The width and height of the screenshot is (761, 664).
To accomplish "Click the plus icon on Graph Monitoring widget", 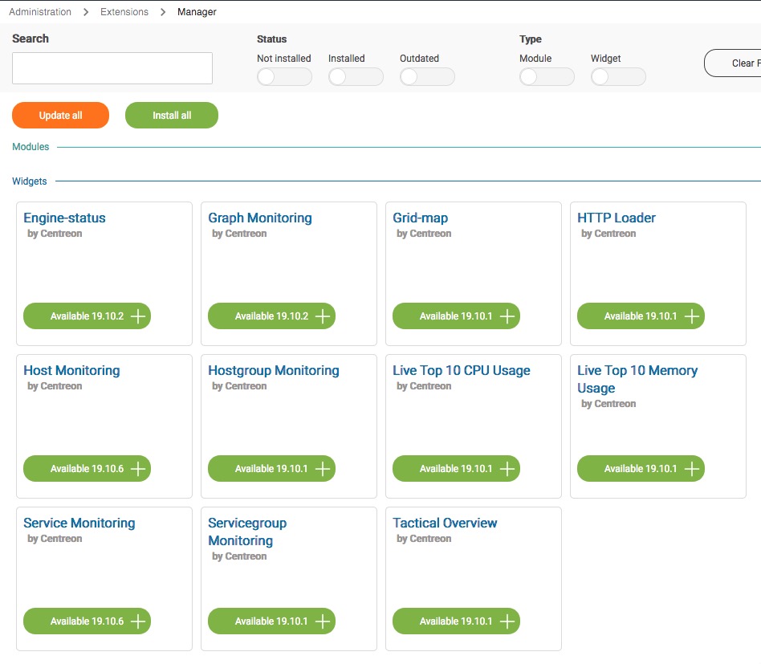I will (323, 316).
